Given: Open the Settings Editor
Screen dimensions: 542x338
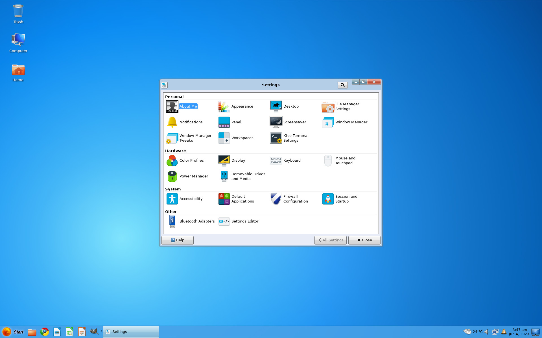Looking at the screenshot, I should tap(238, 221).
